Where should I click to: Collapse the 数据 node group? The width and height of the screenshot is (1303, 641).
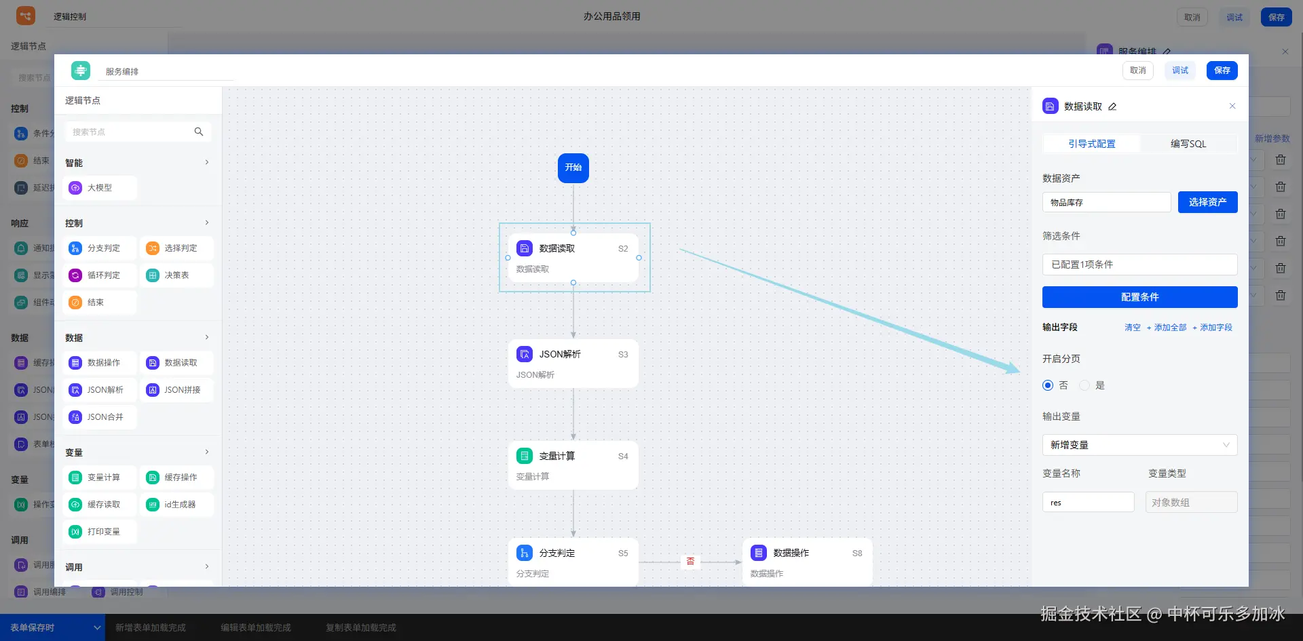pyautogui.click(x=207, y=337)
